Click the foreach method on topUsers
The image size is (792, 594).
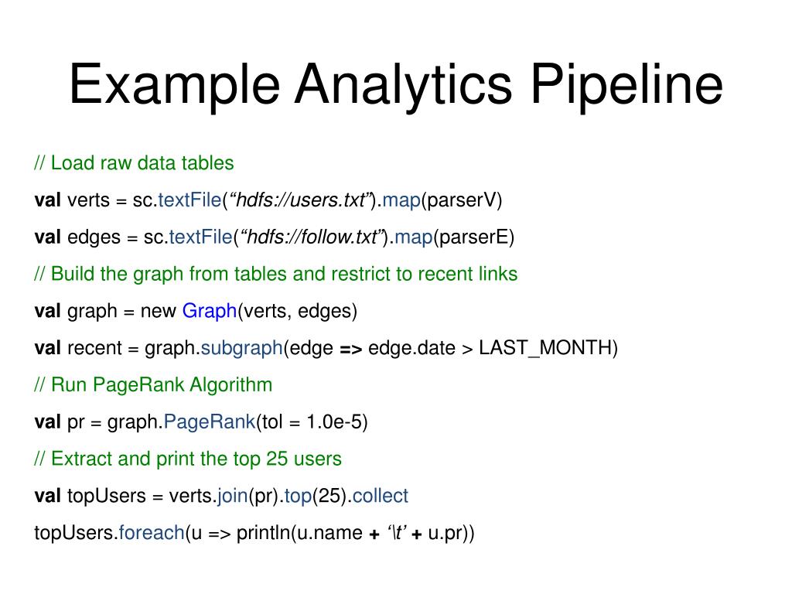(x=152, y=533)
